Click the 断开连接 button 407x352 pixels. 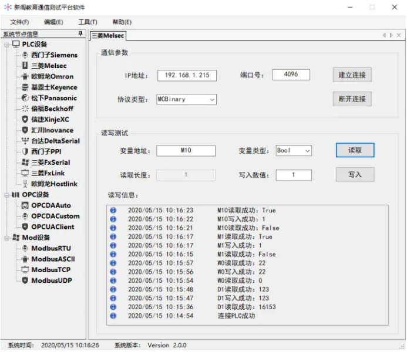[x=352, y=99]
